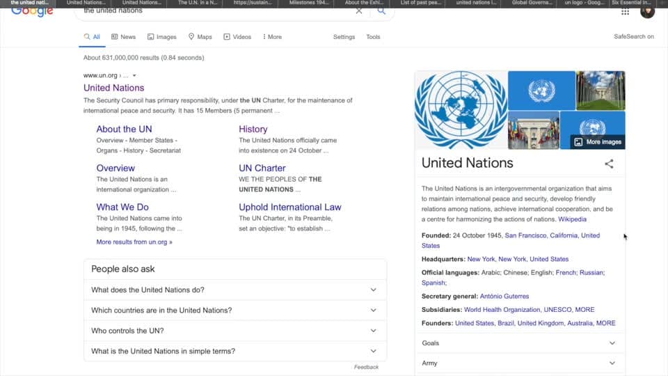Click the Google logo
This screenshot has height=376, width=668.
(32, 12)
